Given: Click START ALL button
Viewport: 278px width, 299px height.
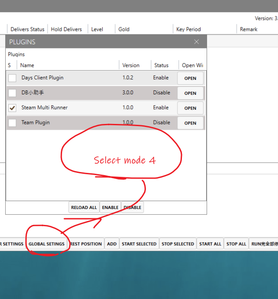Looking at the screenshot, I should click(x=210, y=244).
